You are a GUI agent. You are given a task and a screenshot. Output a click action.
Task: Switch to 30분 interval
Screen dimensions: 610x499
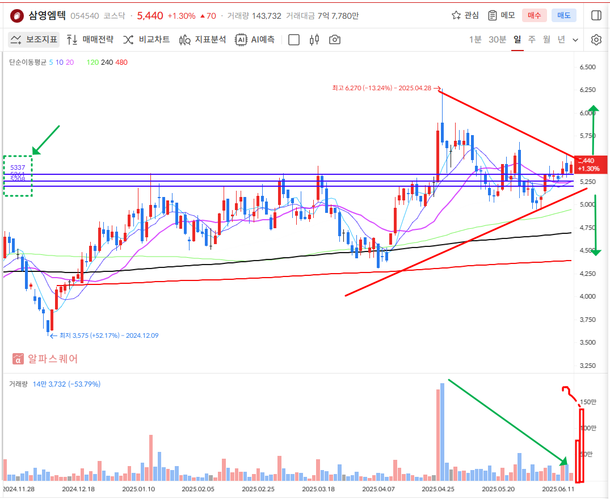[497, 39]
